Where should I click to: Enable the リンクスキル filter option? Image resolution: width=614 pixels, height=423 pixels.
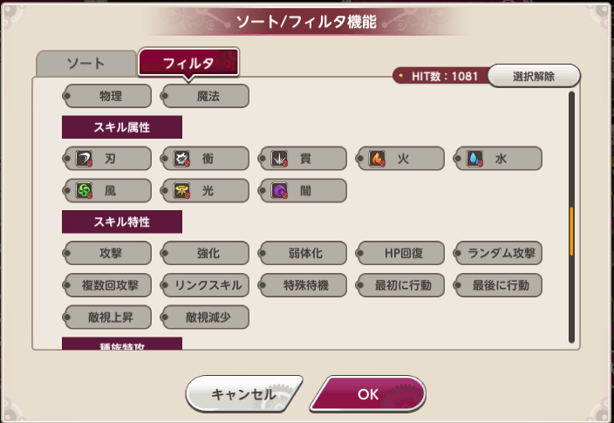(206, 285)
